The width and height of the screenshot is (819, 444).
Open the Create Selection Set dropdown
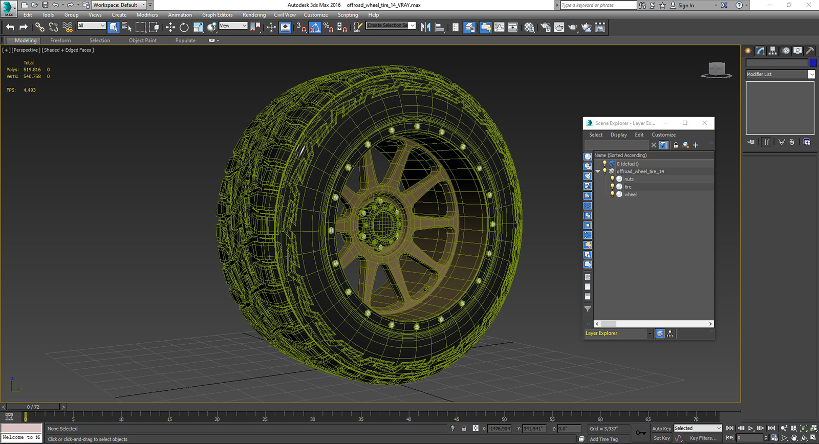click(x=391, y=26)
